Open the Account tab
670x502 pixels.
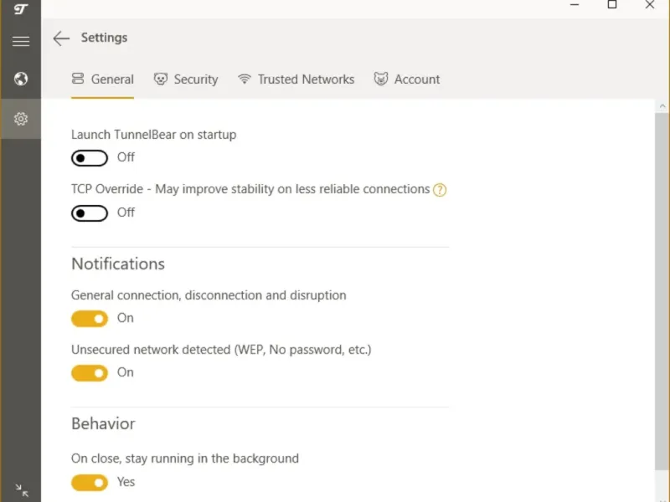tap(407, 79)
